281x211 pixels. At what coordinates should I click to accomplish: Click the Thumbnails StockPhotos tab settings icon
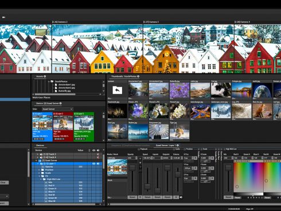(138, 76)
